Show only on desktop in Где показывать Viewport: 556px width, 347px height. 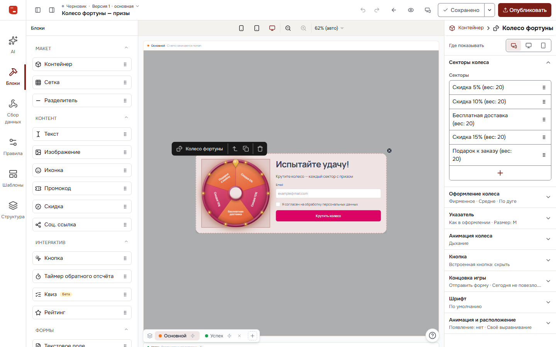(529, 45)
